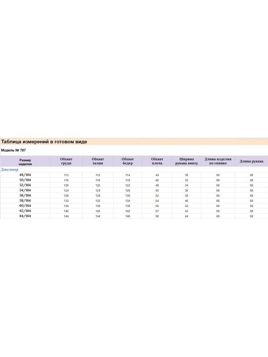Screen dimensions: 268x357
Task: Click the 'Таблица измерений в готовом виде' title
Action: (44, 142)
